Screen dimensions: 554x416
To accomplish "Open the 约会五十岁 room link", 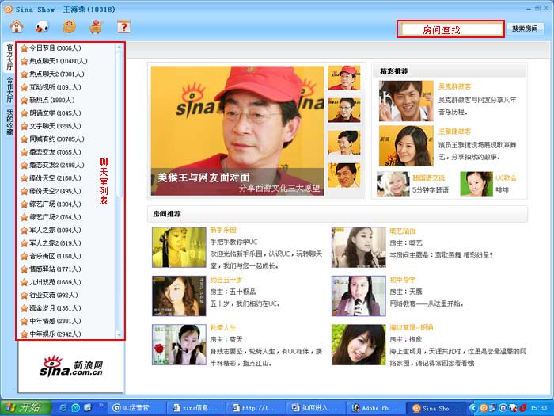I will point(226,280).
